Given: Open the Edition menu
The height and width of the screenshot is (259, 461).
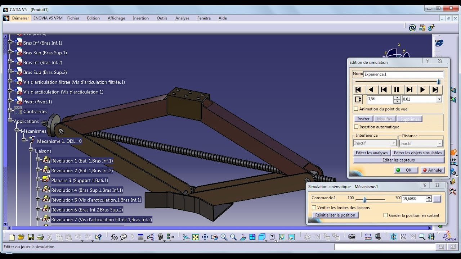Looking at the screenshot, I should tap(93, 18).
